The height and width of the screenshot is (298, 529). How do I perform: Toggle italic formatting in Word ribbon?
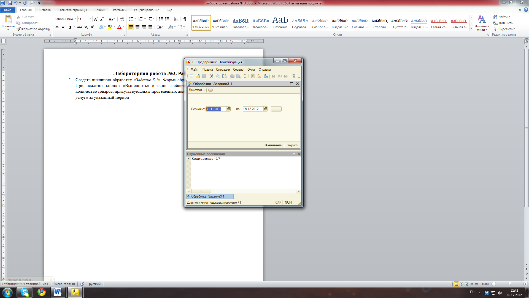coord(63,27)
